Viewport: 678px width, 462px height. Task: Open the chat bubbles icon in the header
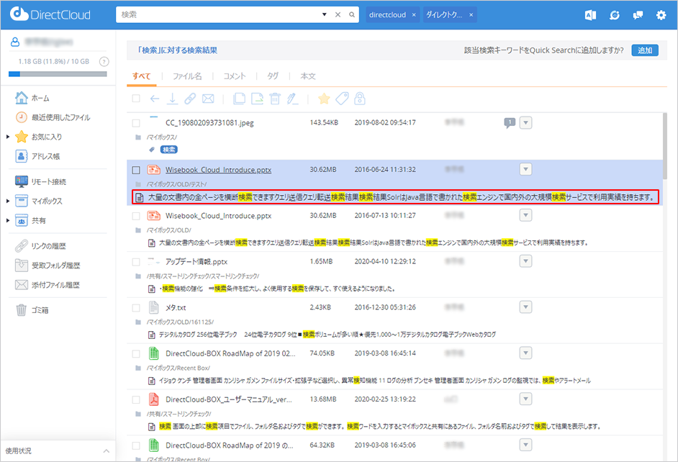(638, 15)
